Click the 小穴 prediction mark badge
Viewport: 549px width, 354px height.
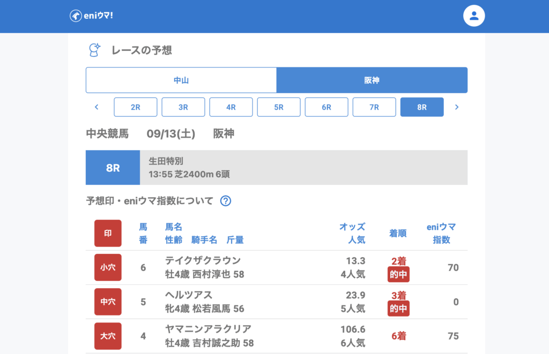[x=108, y=267]
